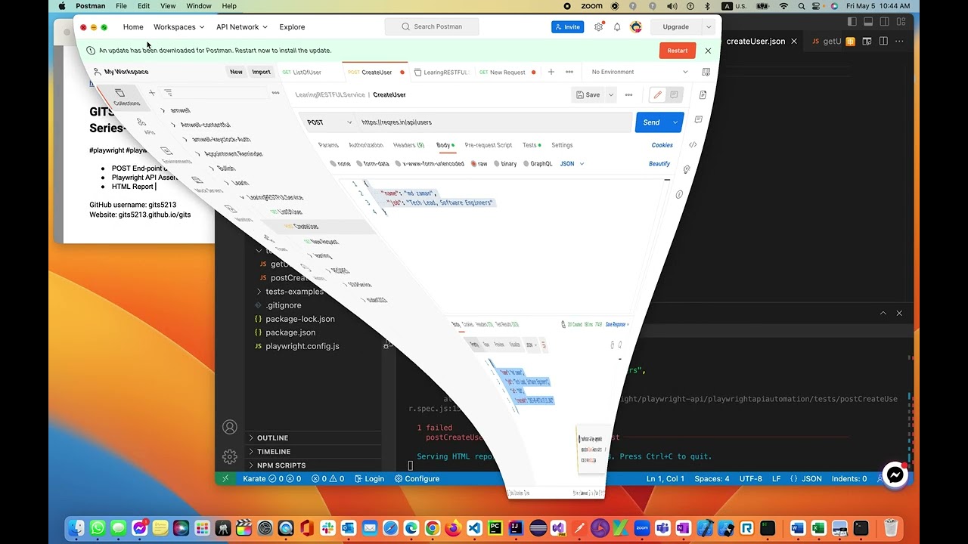Open the Collections sidebar section in Postman
This screenshot has height=544, width=968.
coord(126,97)
